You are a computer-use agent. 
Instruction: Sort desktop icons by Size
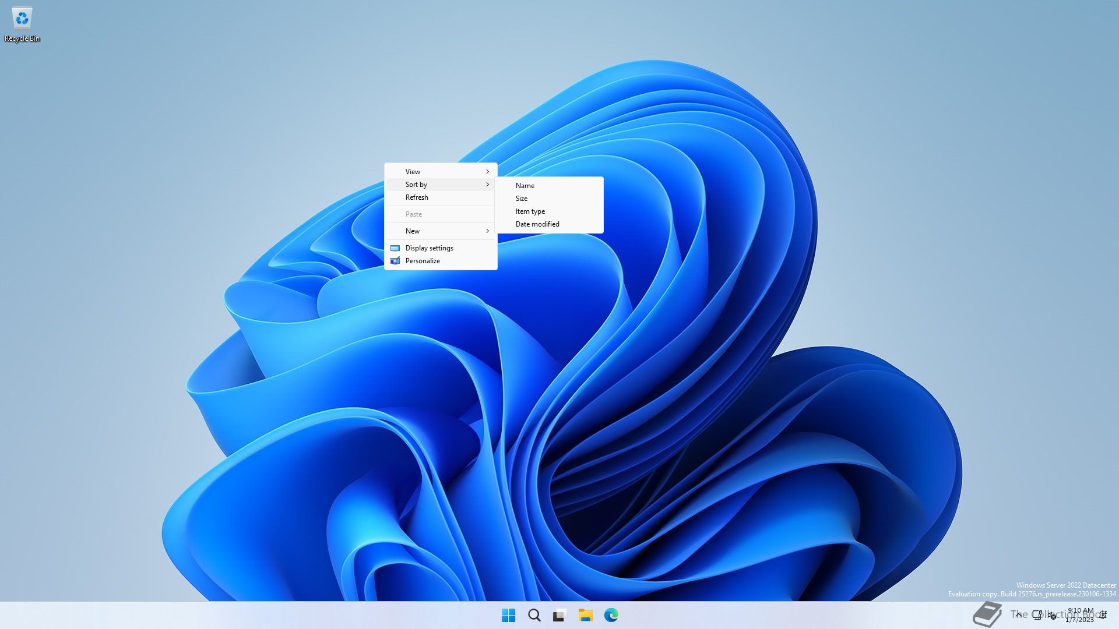(521, 199)
